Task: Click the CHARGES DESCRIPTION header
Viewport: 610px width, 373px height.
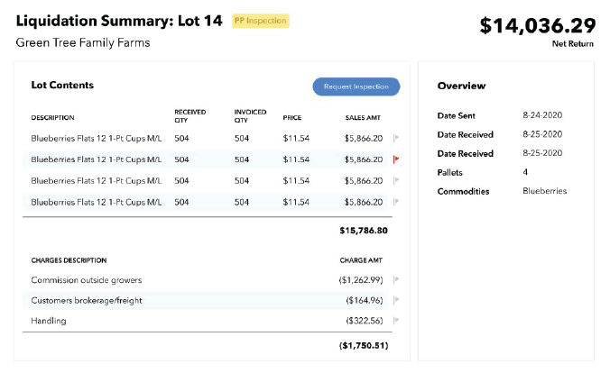Action: [69, 260]
